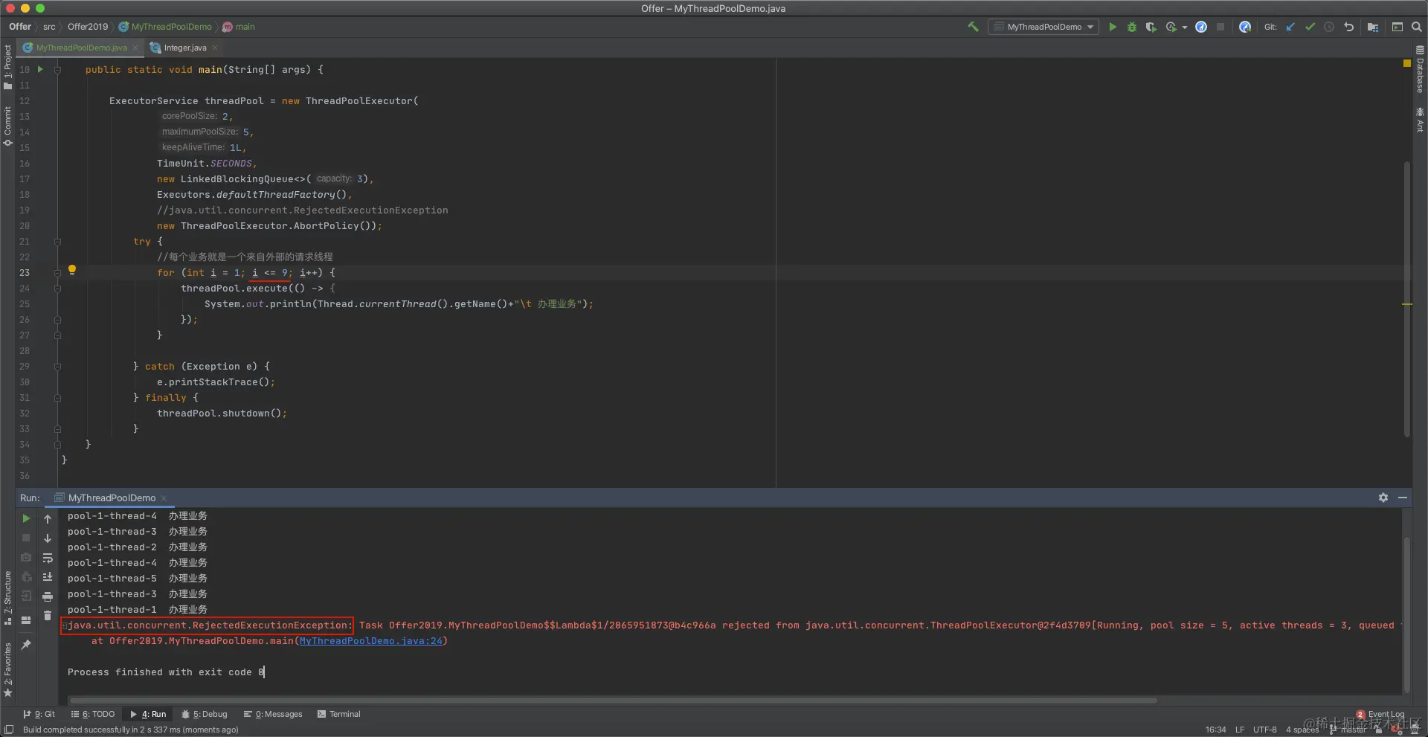Open Run panel settings gear
Image resolution: width=1428 pixels, height=737 pixels.
click(x=1383, y=498)
